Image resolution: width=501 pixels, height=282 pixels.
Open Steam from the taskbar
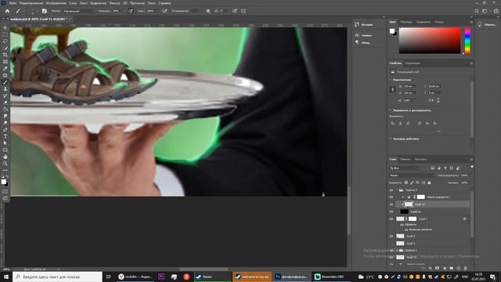coord(212,277)
